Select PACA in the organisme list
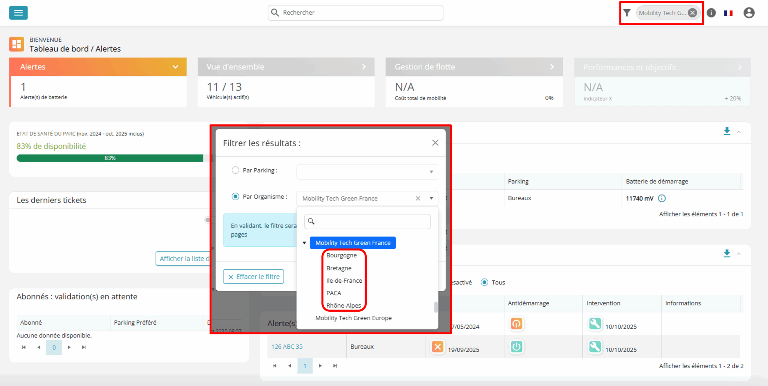This screenshot has height=386, width=768. (x=334, y=293)
